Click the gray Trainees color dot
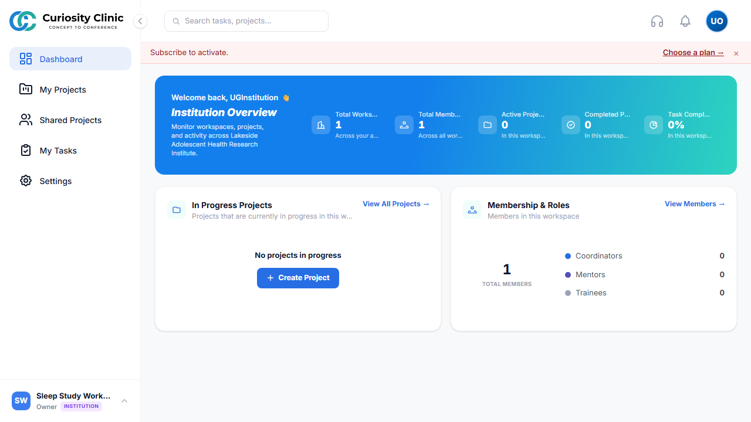Viewport: 751px width, 422px height. [x=568, y=293]
